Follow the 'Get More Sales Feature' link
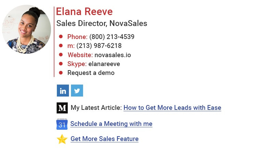This screenshot has height=154, width=274. (x=104, y=139)
